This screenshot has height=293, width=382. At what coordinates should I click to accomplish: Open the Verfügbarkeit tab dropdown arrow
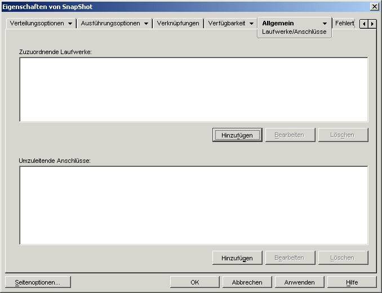251,24
